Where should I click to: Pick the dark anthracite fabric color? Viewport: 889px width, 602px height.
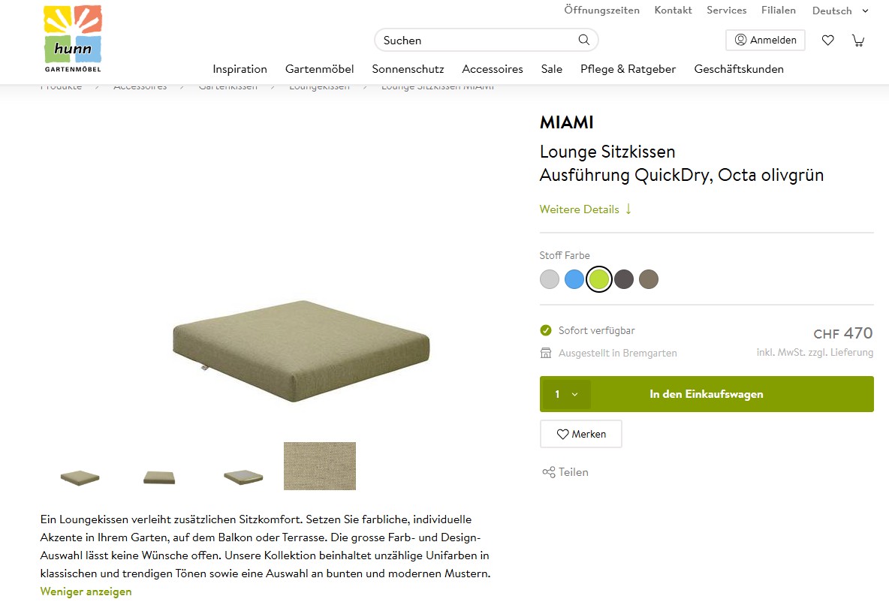624,279
